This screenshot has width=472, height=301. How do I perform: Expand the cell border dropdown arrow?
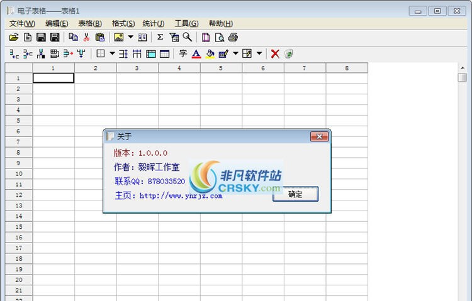pyautogui.click(x=112, y=53)
